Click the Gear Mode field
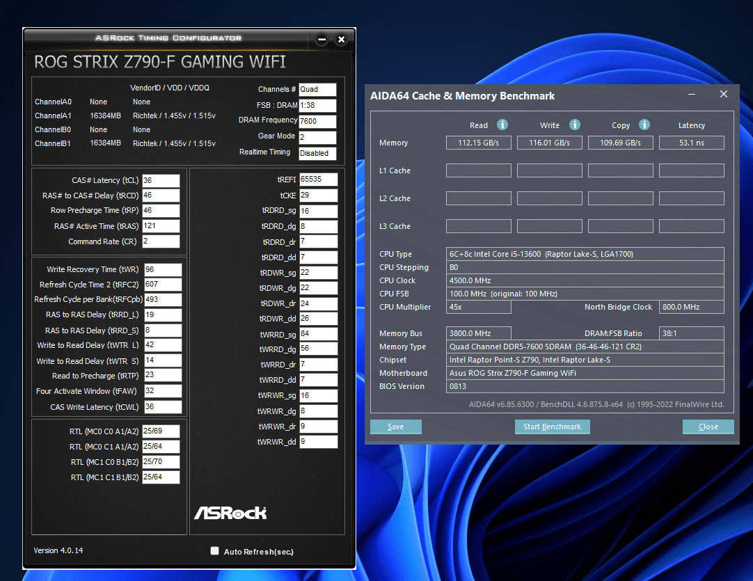Image resolution: width=753 pixels, height=581 pixels. (317, 137)
